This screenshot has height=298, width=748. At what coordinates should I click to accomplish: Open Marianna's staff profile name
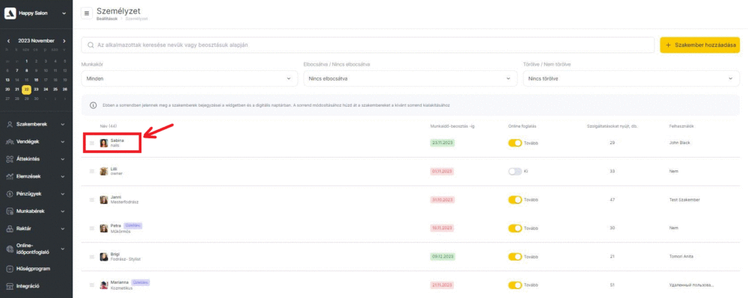(x=119, y=282)
